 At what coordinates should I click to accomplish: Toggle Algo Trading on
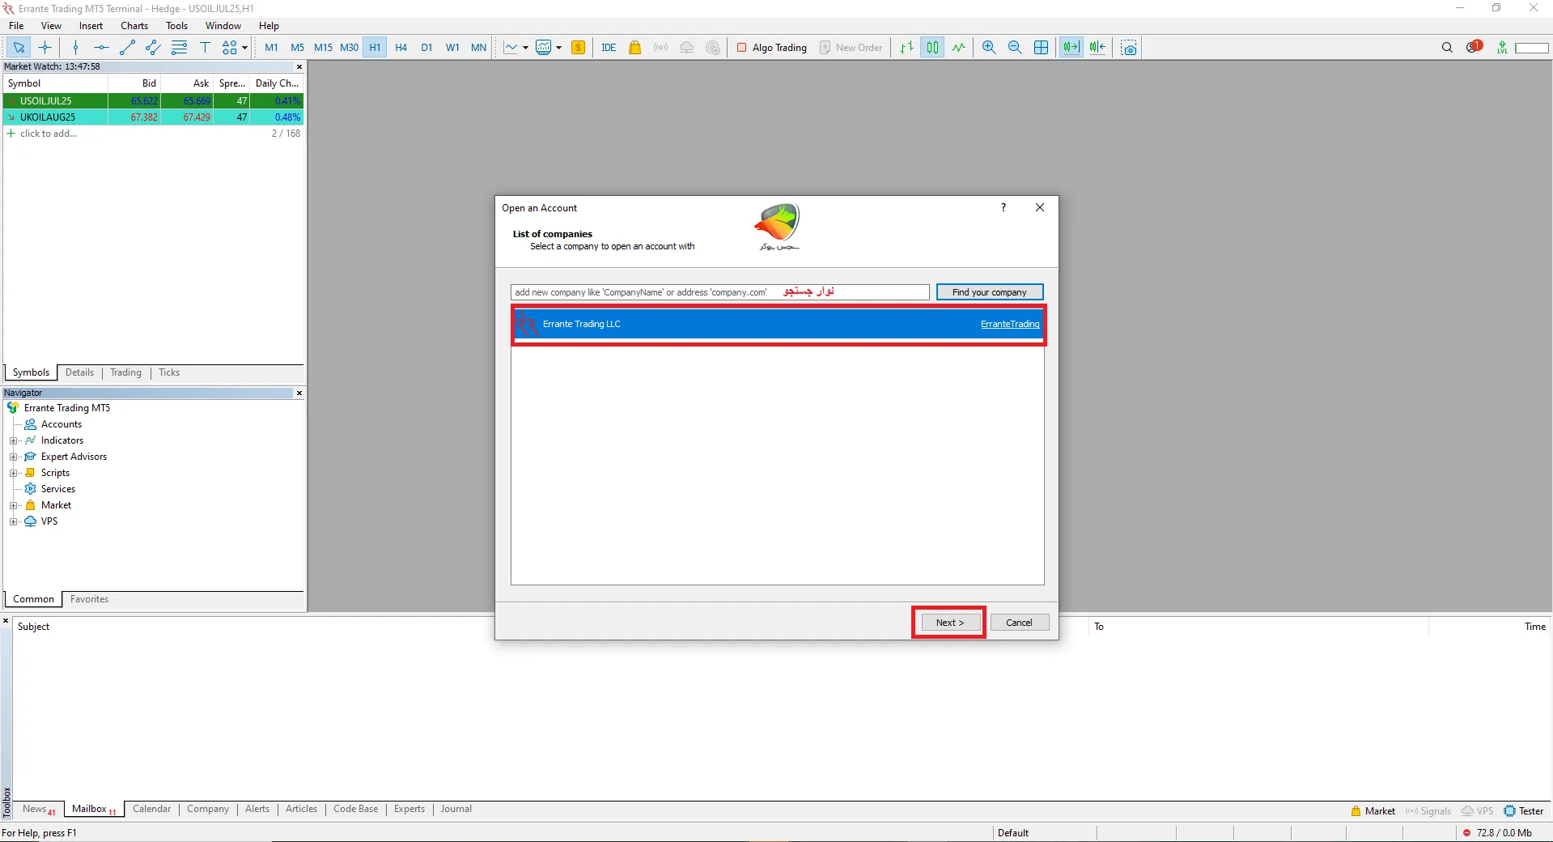771,48
